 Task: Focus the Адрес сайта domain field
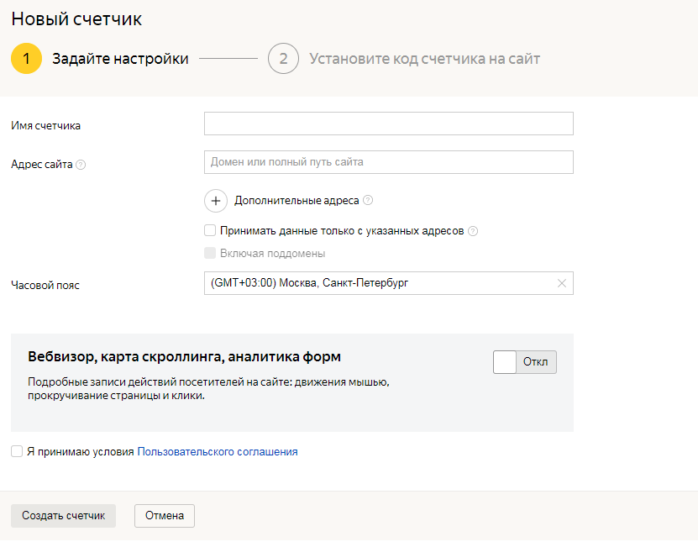(x=388, y=162)
